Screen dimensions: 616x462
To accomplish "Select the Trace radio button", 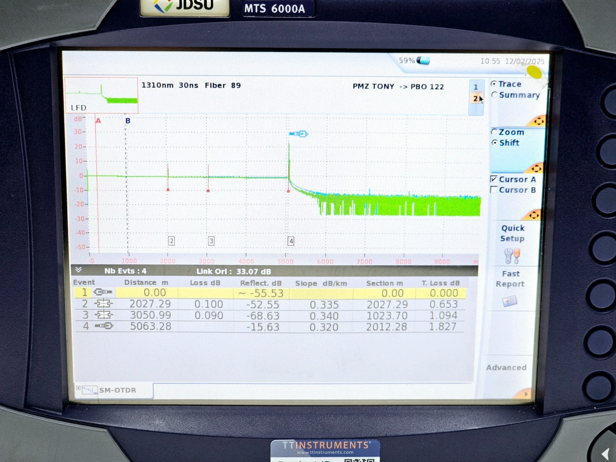I will click(494, 84).
